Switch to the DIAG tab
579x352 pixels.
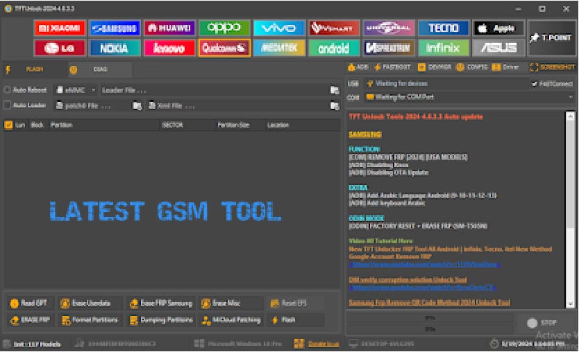point(100,69)
